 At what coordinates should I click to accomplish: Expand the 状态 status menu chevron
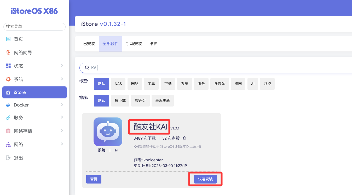62,66
